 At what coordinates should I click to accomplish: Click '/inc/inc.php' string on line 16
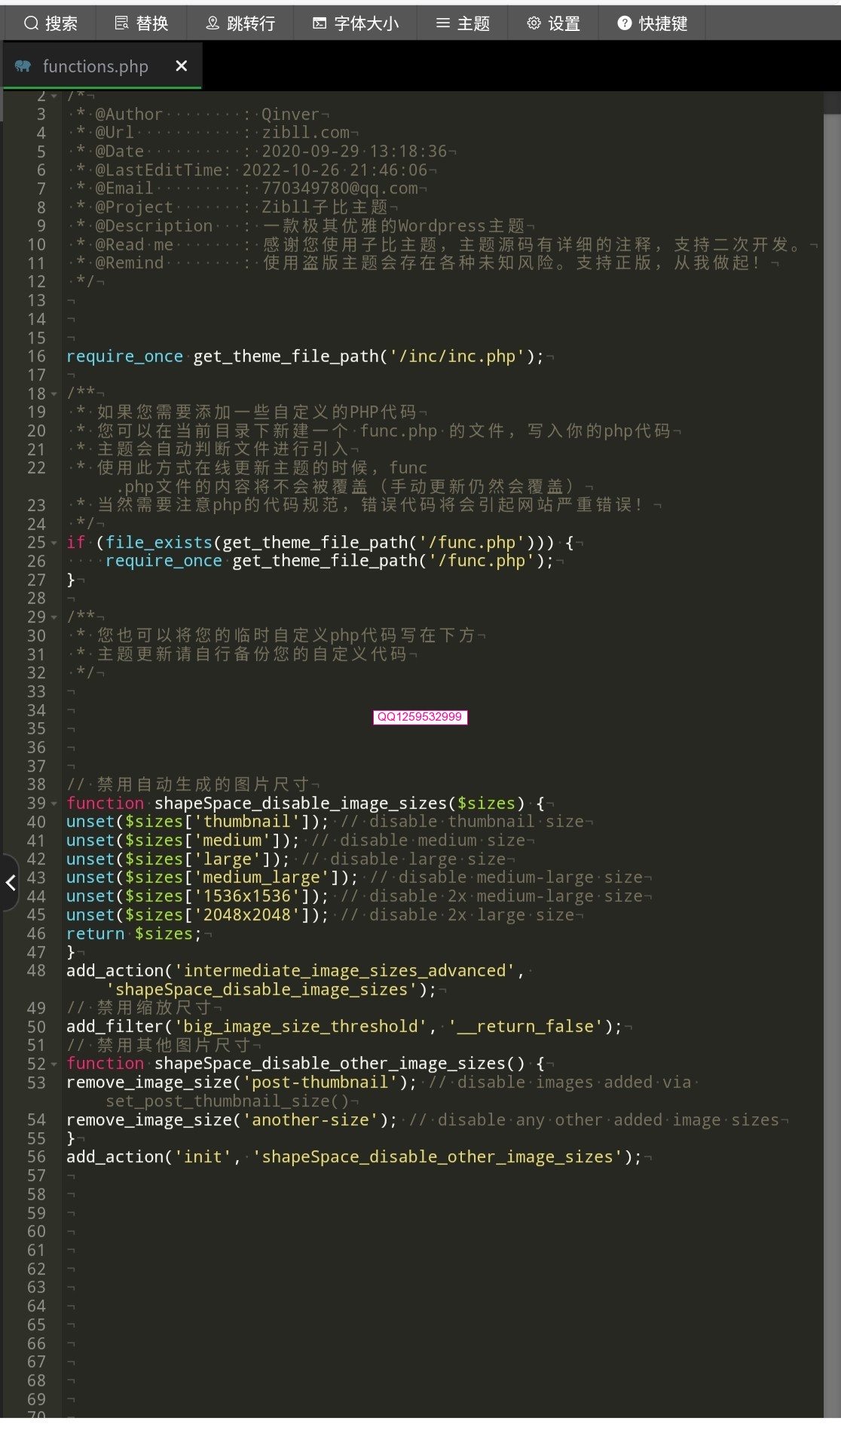tap(457, 357)
